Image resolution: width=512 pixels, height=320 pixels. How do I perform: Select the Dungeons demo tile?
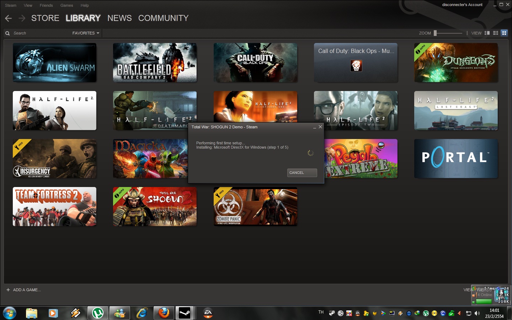456,63
